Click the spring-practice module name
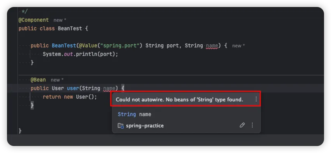The height and width of the screenshot is (153, 331). pyautogui.click(x=145, y=126)
